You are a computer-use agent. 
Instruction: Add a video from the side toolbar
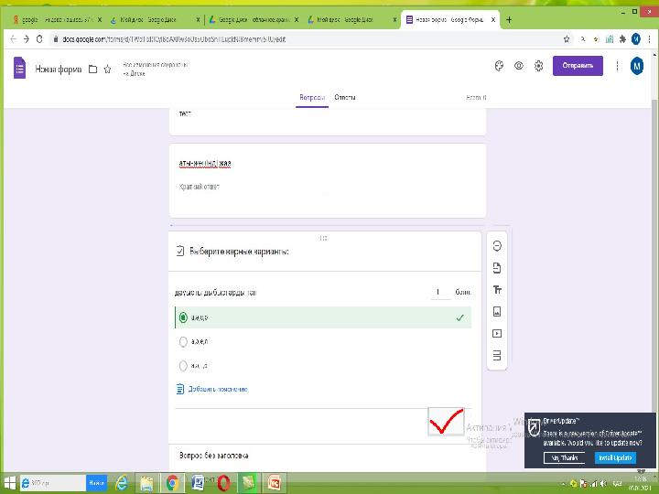(x=497, y=334)
